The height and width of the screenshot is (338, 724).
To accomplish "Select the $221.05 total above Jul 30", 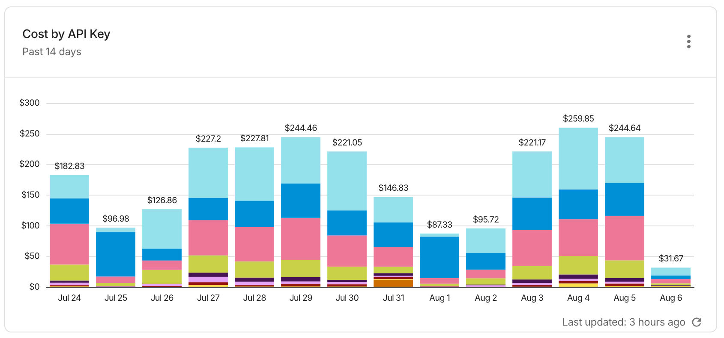I will click(x=347, y=142).
